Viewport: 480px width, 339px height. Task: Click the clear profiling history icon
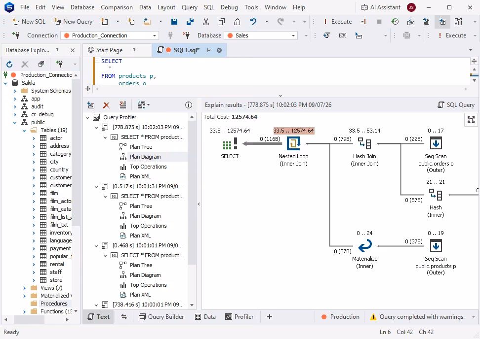tap(123, 105)
